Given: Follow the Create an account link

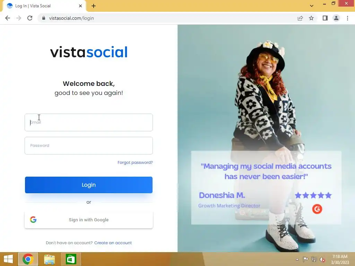Looking at the screenshot, I should (113, 243).
